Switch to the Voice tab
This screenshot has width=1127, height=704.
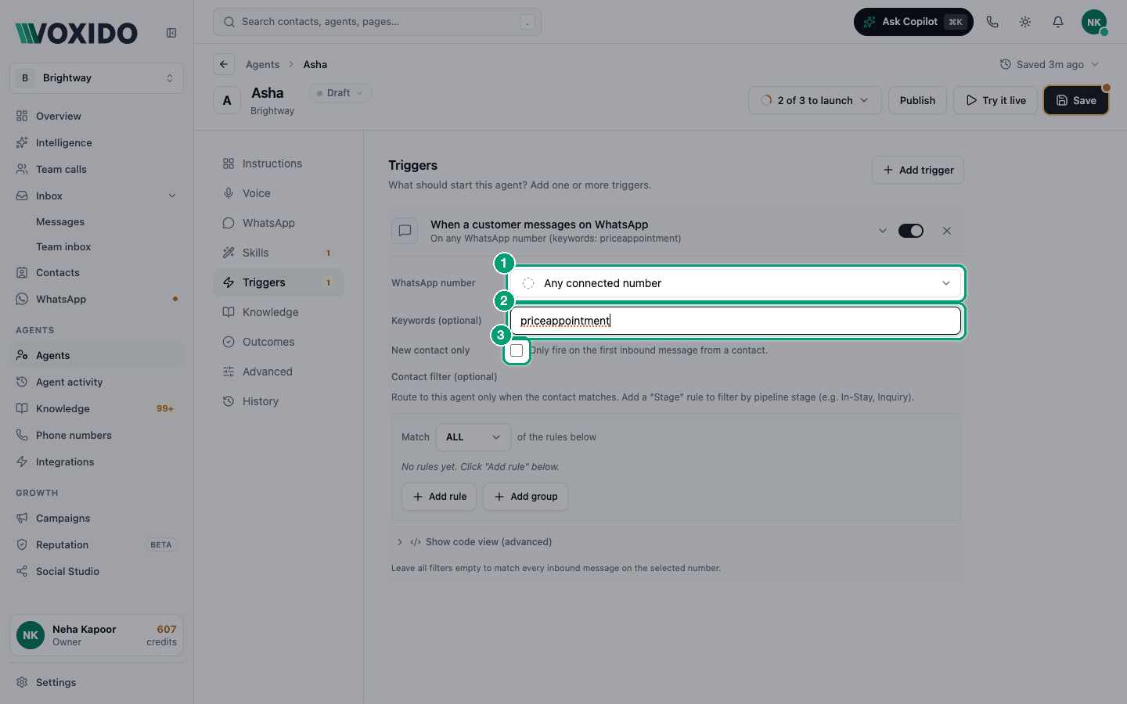279,193
